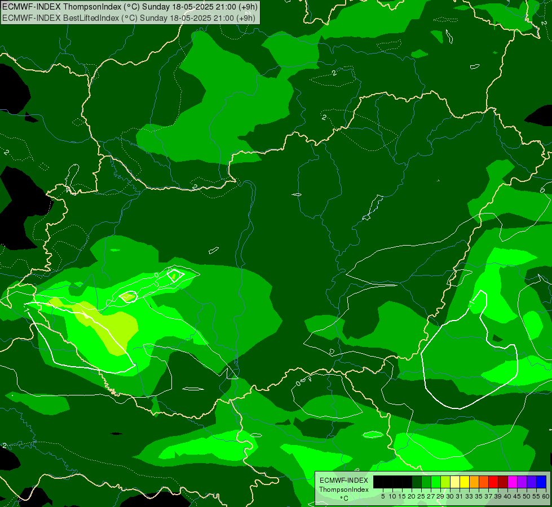The image size is (552, 507).
Task: Click legend tick value 35
Action: (479, 496)
